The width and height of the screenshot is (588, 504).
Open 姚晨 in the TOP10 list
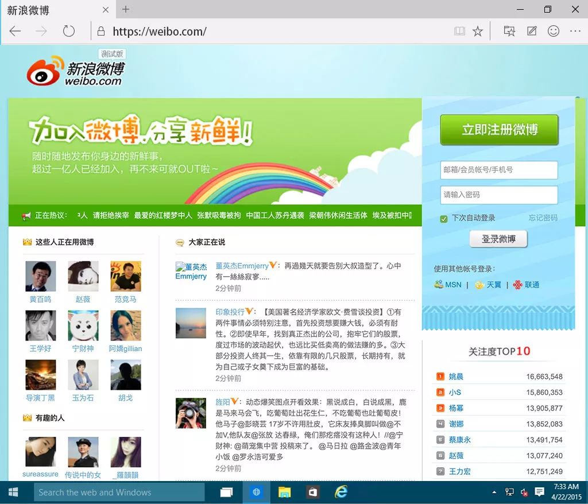click(x=456, y=377)
